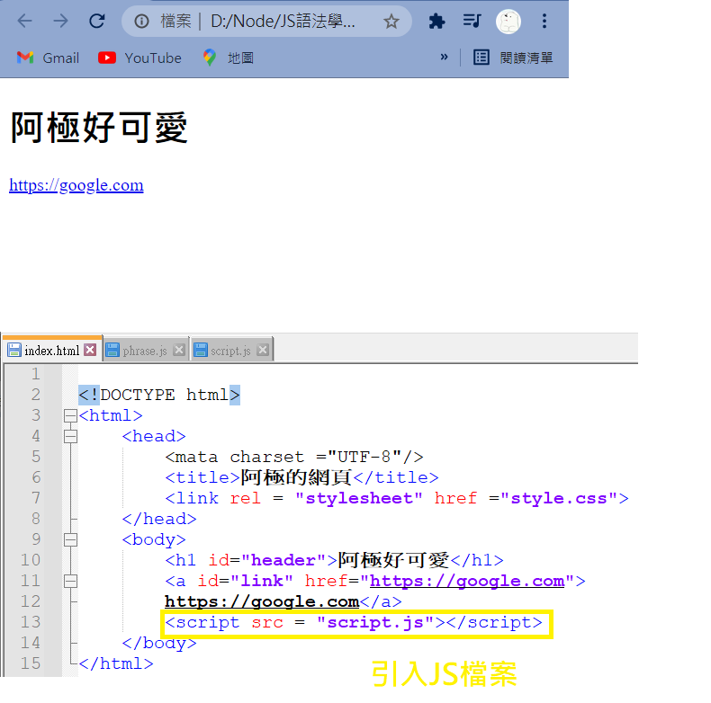Switch to phrase.js tab

pos(145,350)
